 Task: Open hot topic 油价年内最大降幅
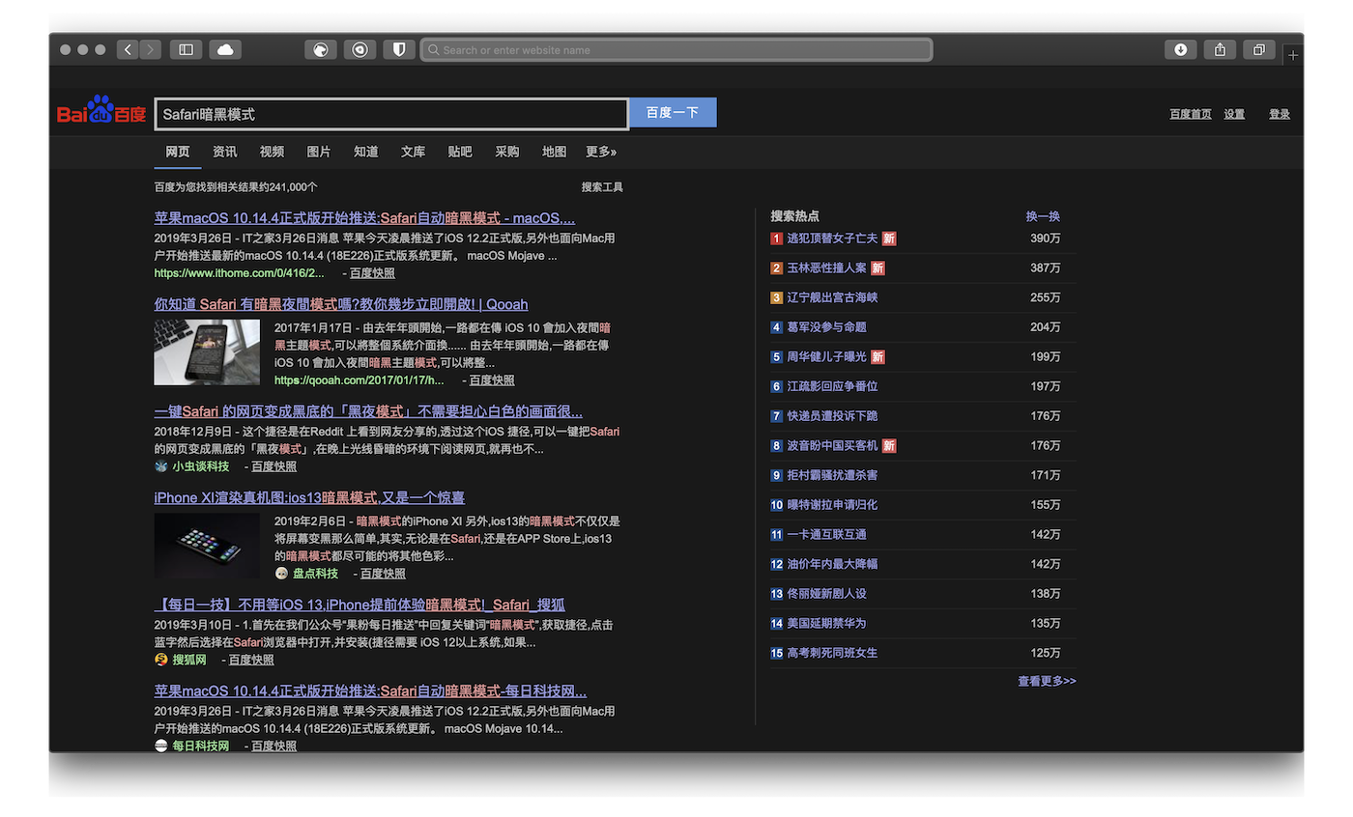[x=832, y=564]
